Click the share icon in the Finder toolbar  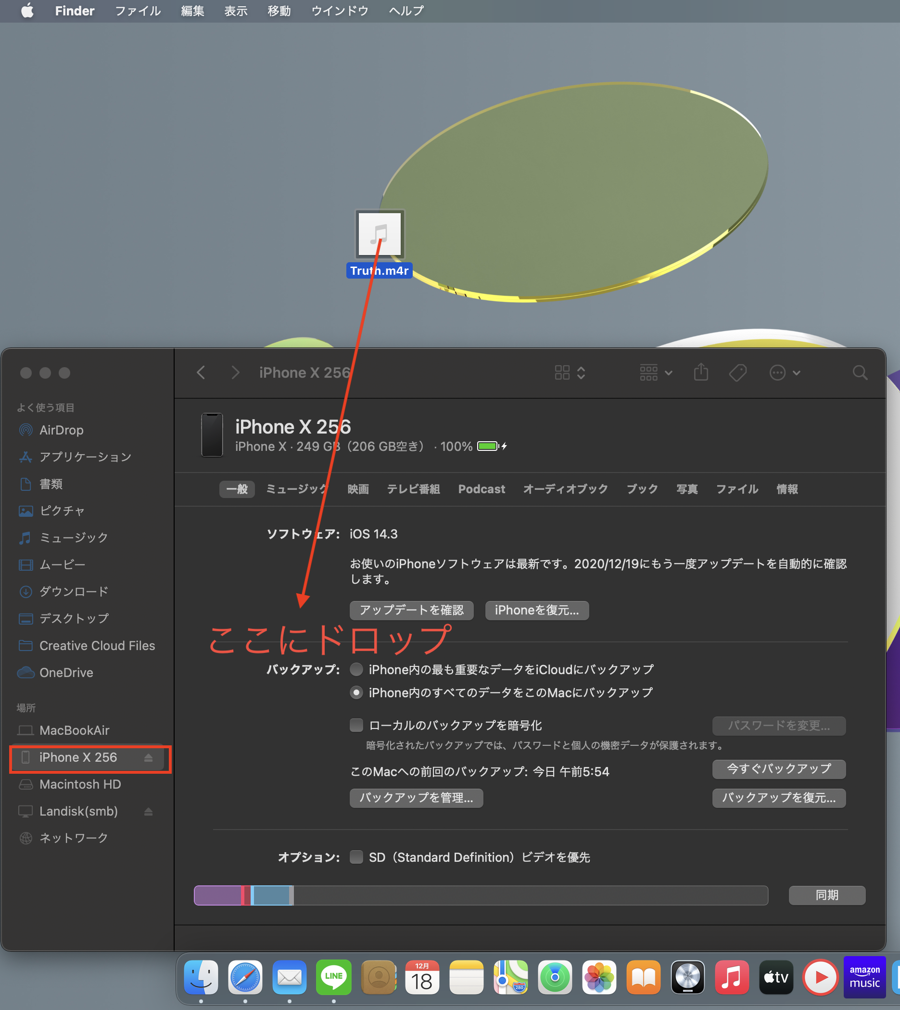click(x=701, y=372)
